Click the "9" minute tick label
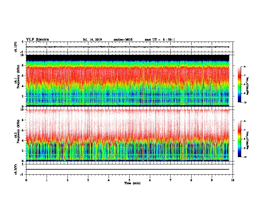 [212, 180]
